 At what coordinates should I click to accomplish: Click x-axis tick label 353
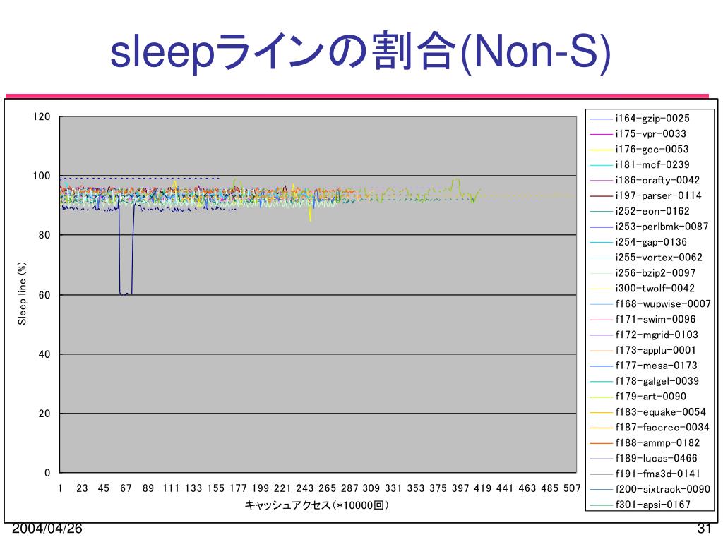(x=415, y=488)
